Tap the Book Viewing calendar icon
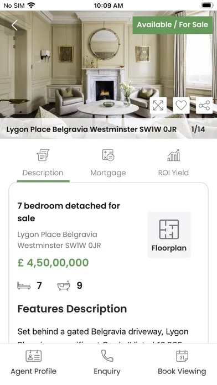Image resolution: width=217 pixels, height=385 pixels. point(182,356)
